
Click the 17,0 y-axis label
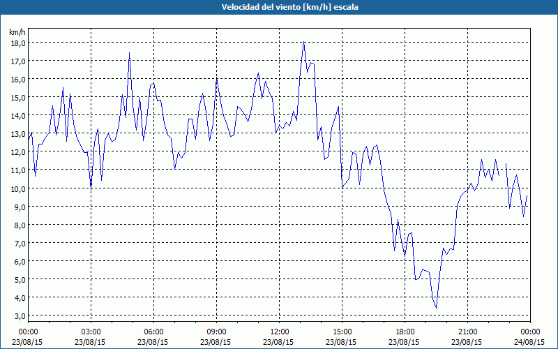pyautogui.click(x=18, y=61)
